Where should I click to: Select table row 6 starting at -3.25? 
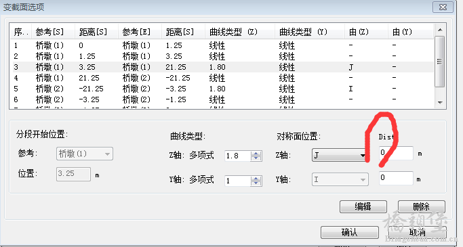222,99
